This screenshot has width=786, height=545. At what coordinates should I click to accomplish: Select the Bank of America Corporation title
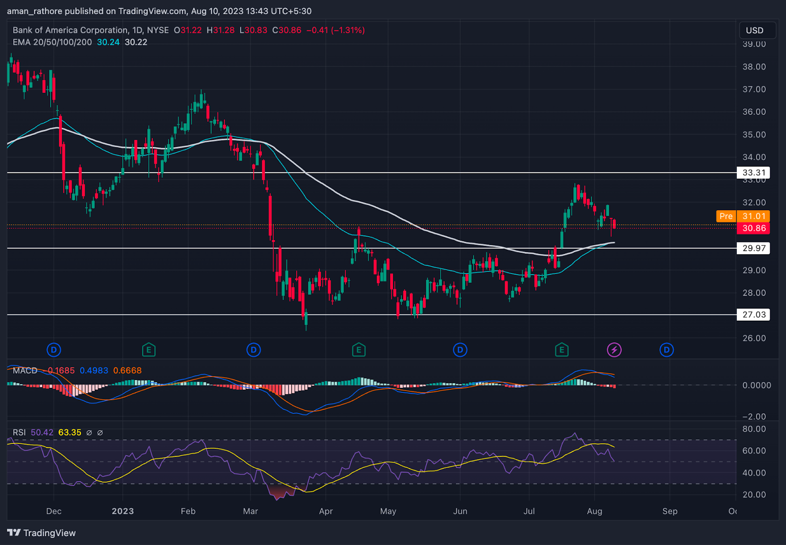point(70,30)
